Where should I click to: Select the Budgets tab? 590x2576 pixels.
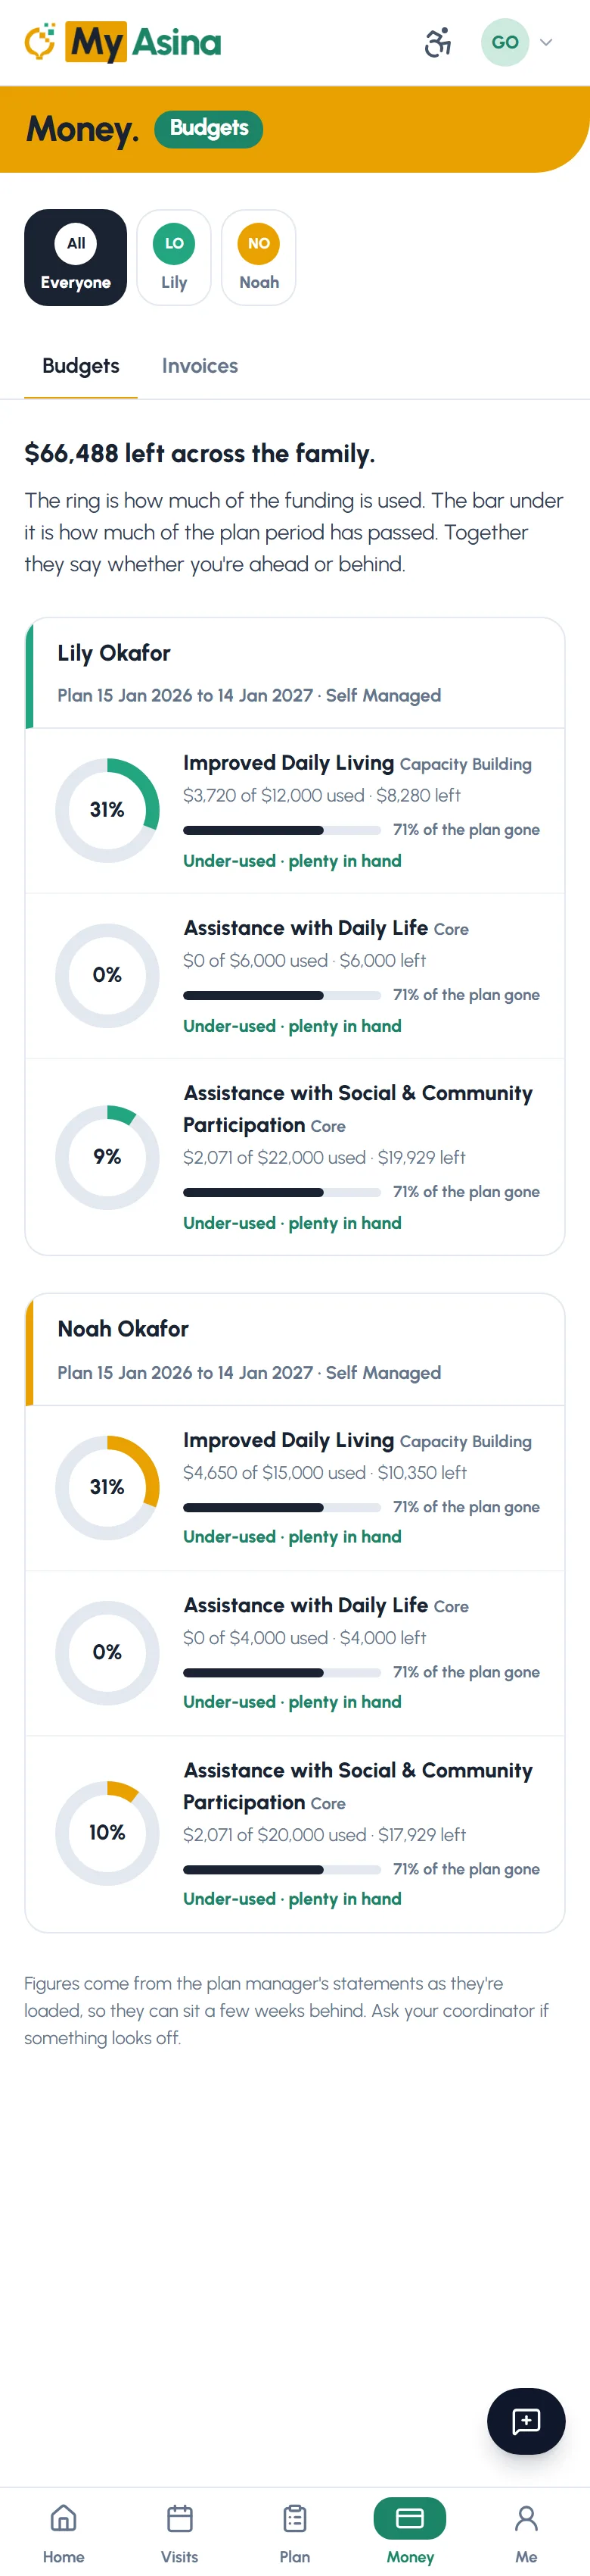coord(81,366)
